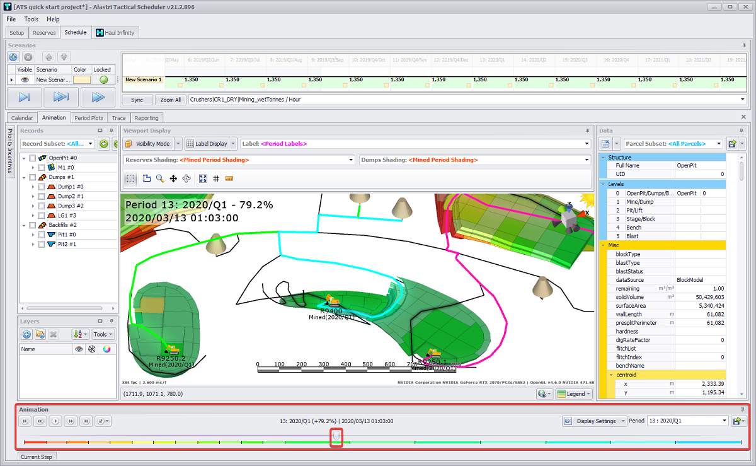Click the zoom magnifier tool in viewport toolbar
Image resolution: width=756 pixels, height=466 pixels.
click(160, 178)
